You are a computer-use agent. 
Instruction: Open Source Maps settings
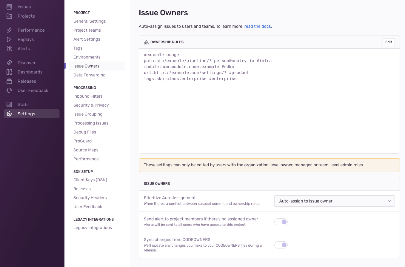(x=86, y=150)
